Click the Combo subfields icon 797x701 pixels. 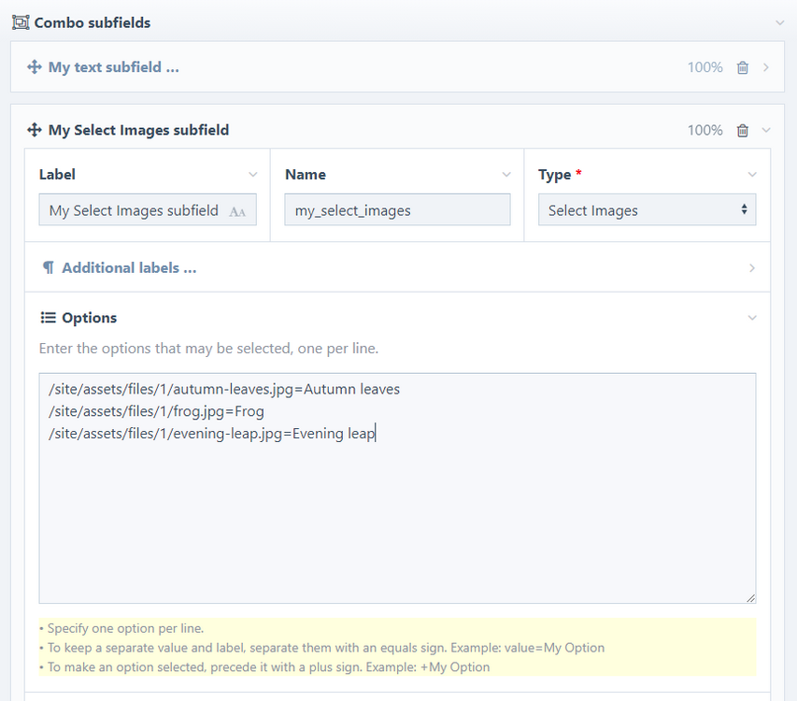coord(21,22)
